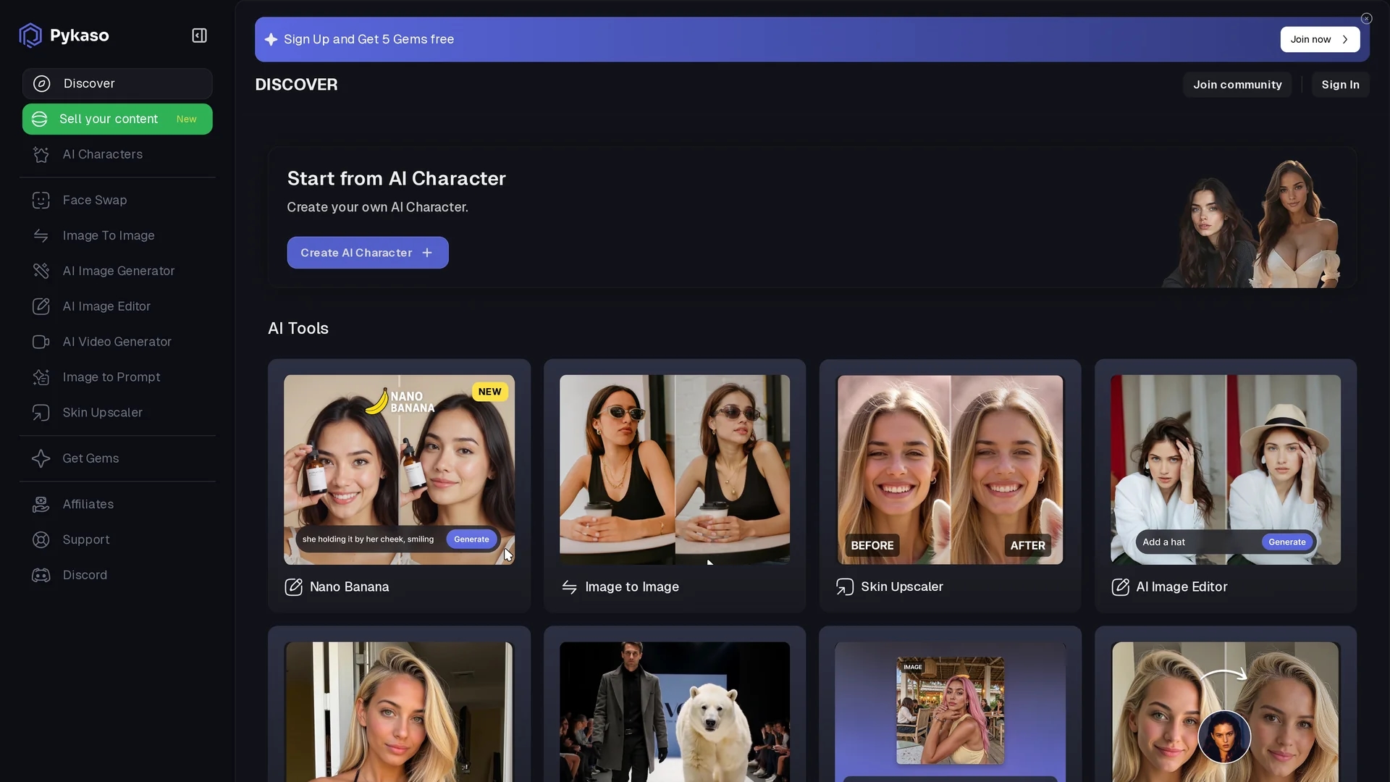The height and width of the screenshot is (782, 1390).
Task: Click the 'NEW' badge on Nano Banana image
Action: pos(489,392)
